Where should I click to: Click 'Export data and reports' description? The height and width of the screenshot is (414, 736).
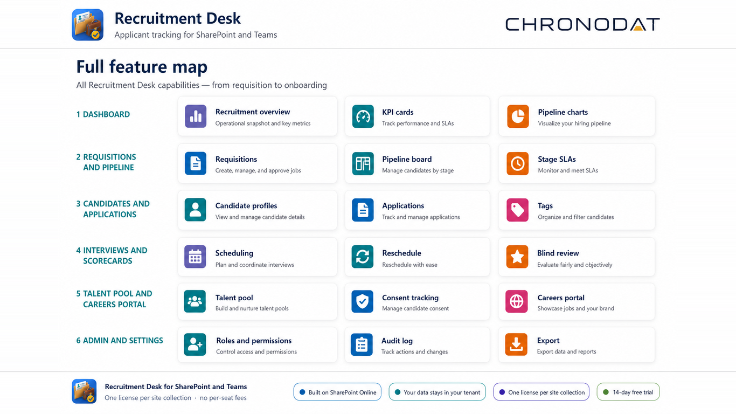click(x=567, y=352)
